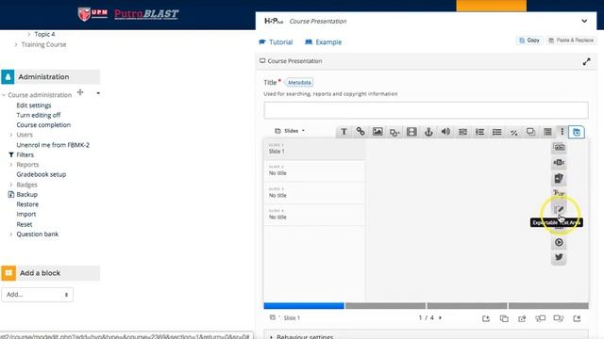Move the current slide right

click(x=558, y=318)
